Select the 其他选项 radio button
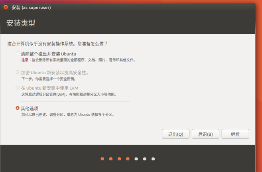Image resolution: width=262 pixels, height=172 pixels. [18, 108]
